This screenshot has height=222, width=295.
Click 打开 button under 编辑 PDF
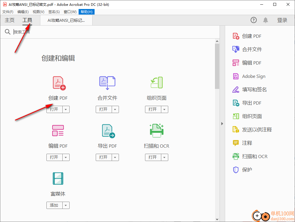click(x=55, y=157)
